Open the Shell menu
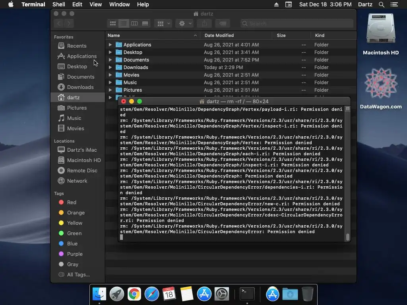This screenshot has height=305, width=407. pos(59,4)
